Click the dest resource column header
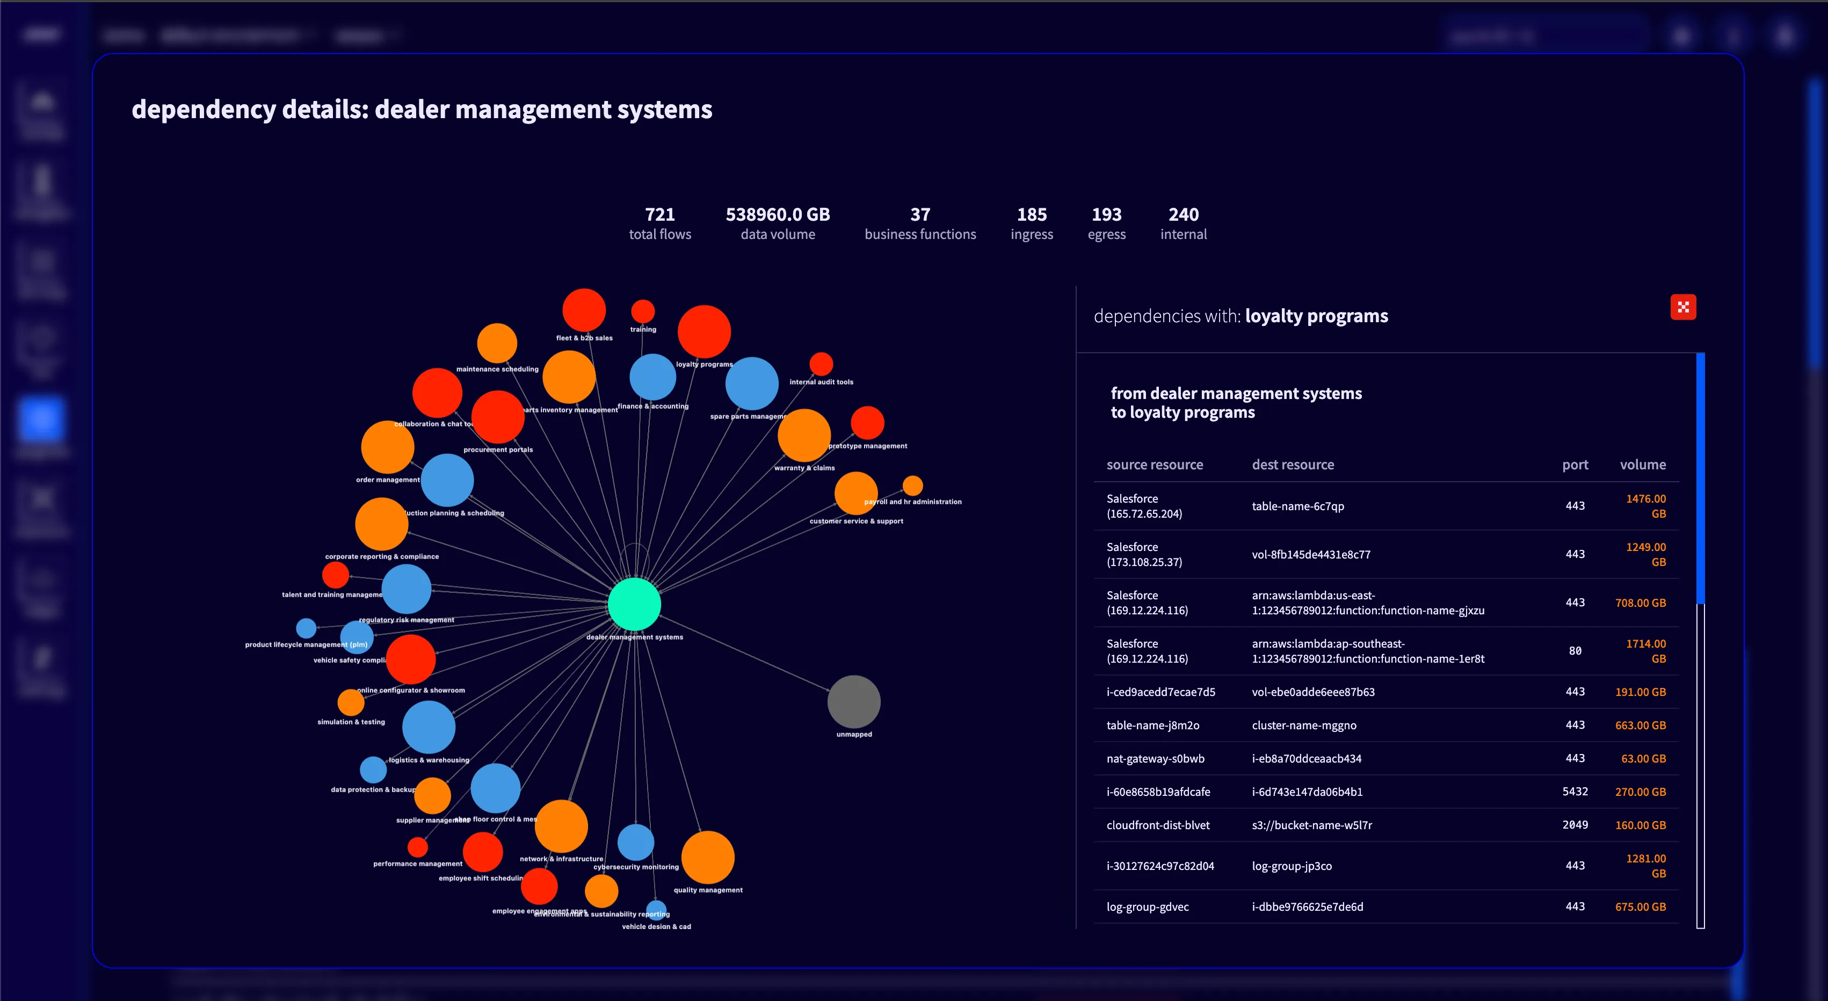The width and height of the screenshot is (1828, 1001). 1292,465
